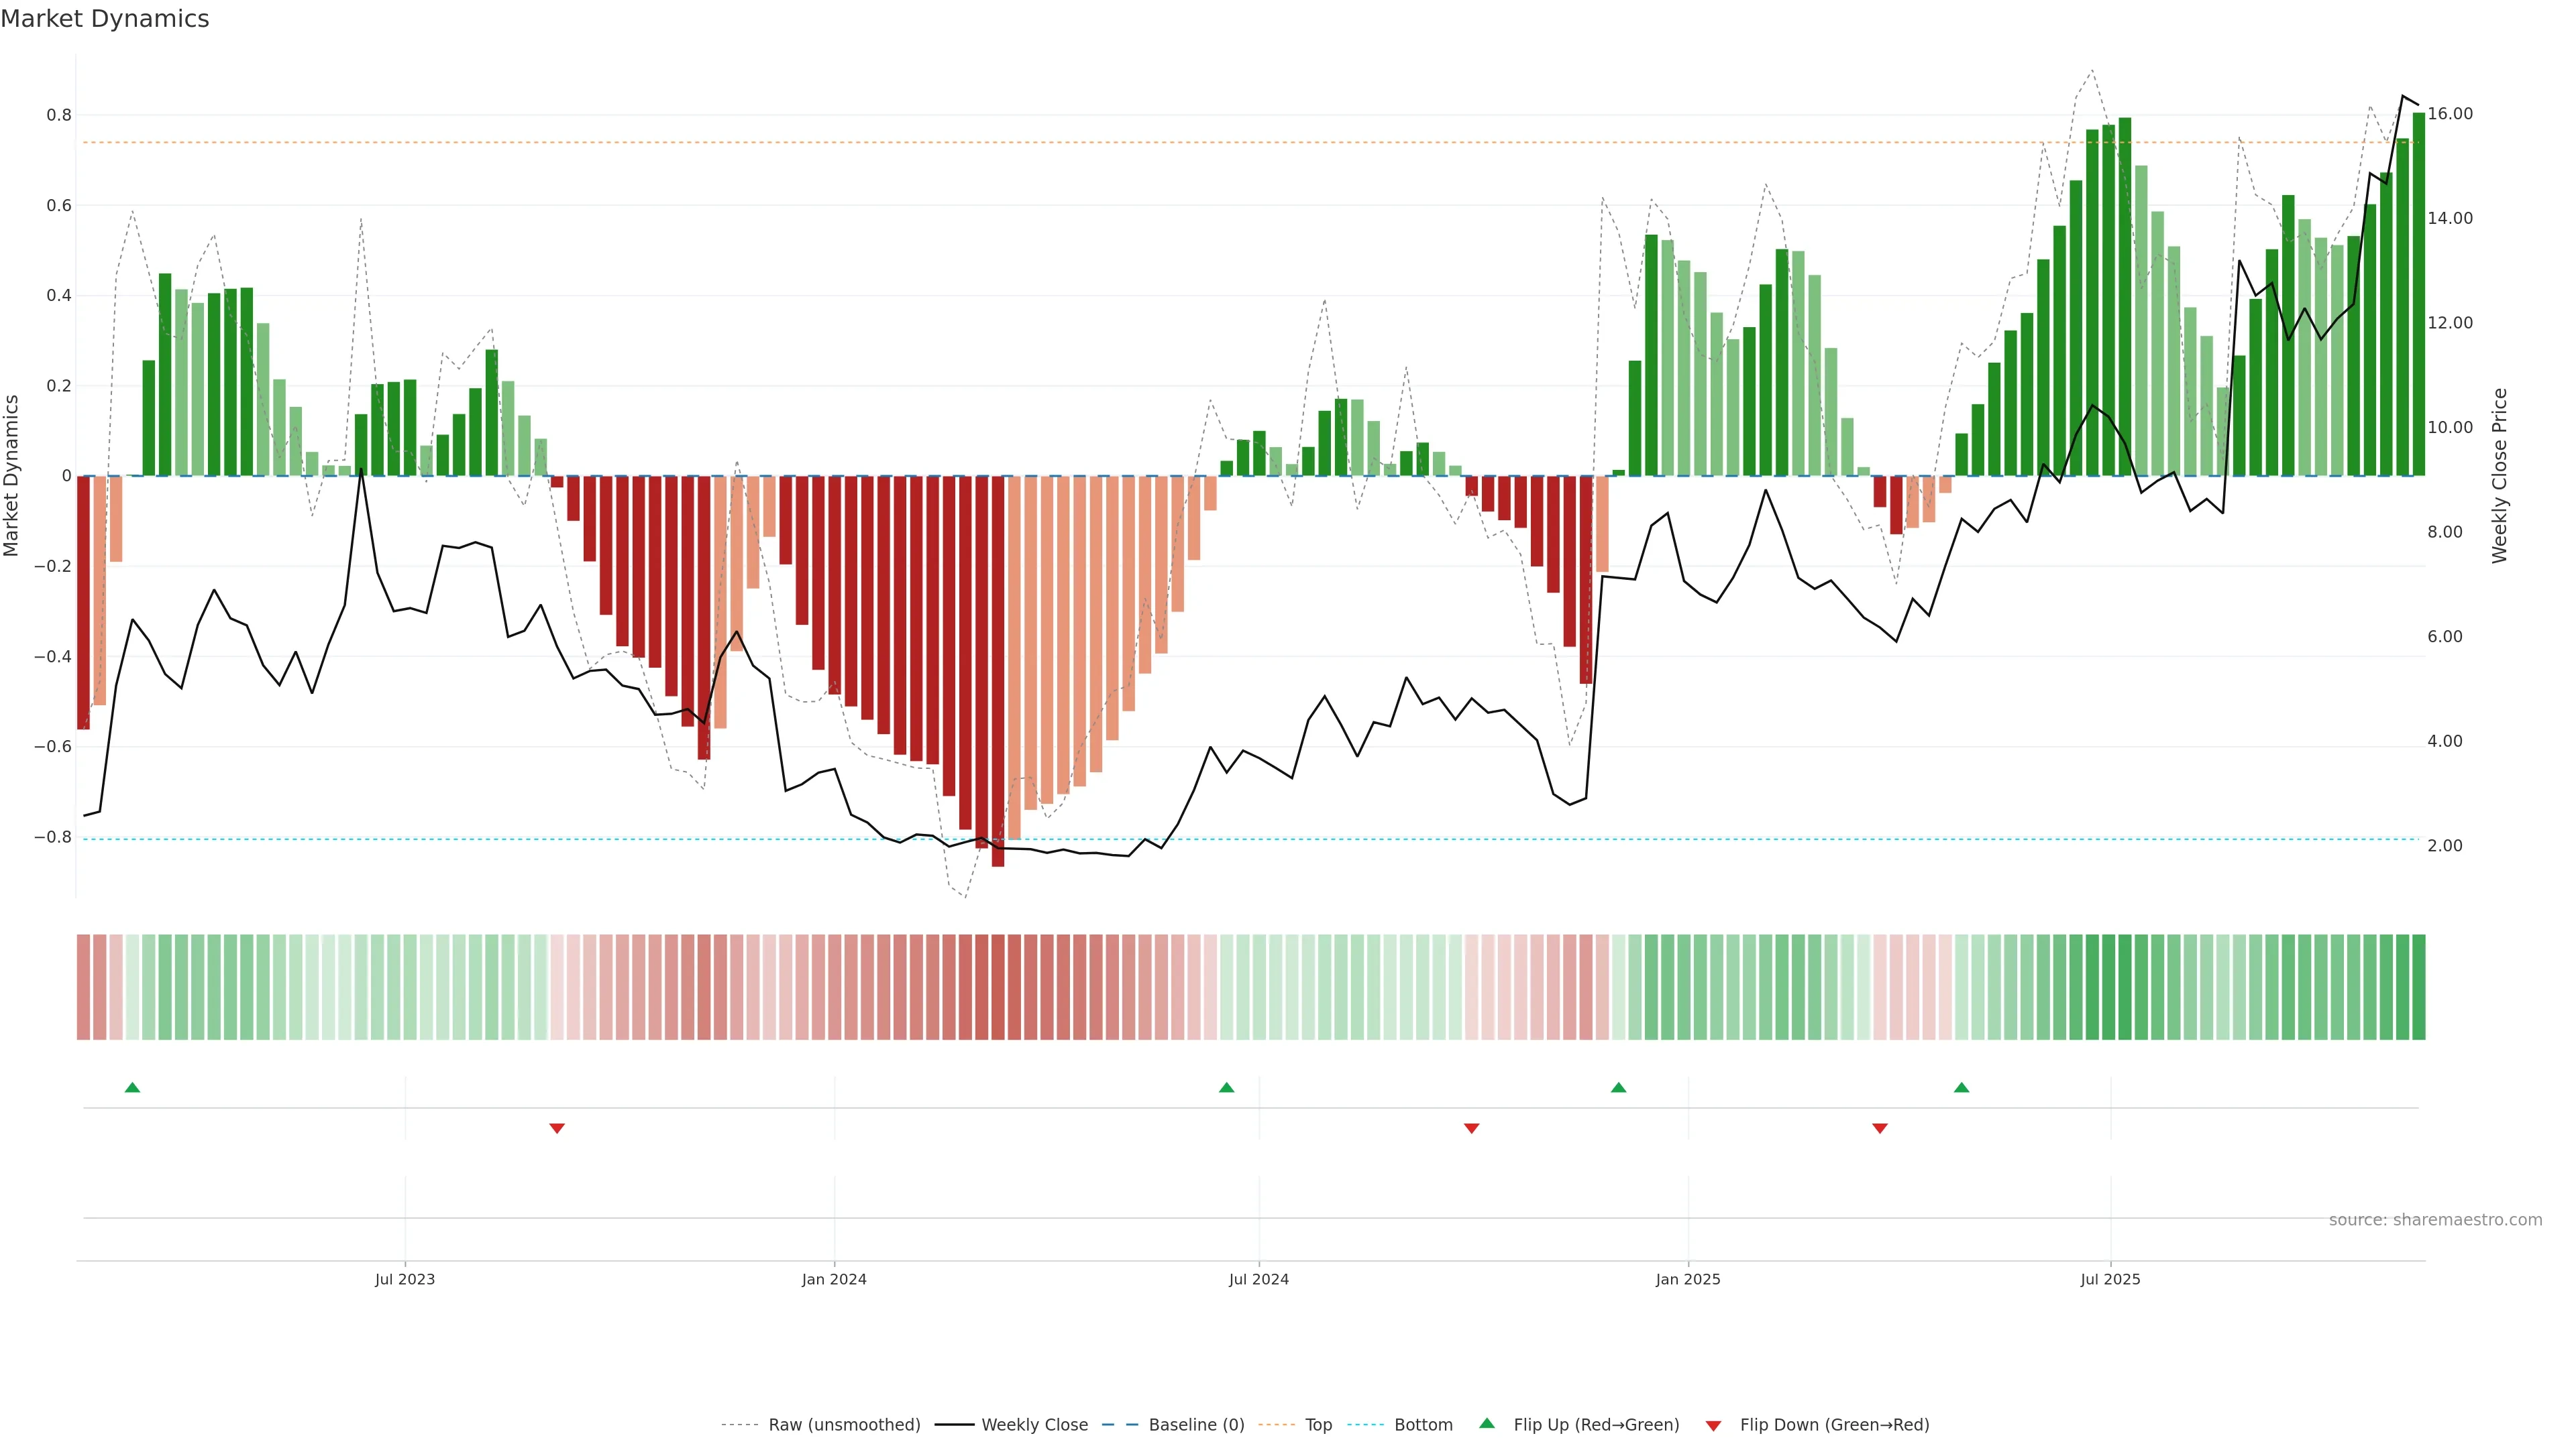Click the Jan 2024 axis label
Image resolution: width=2576 pixels, height=1448 pixels.
click(x=834, y=1279)
